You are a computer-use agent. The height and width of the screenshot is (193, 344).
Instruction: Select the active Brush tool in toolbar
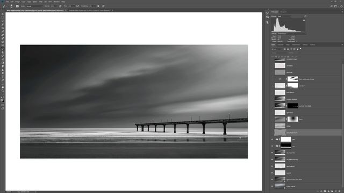[x=3, y=49]
